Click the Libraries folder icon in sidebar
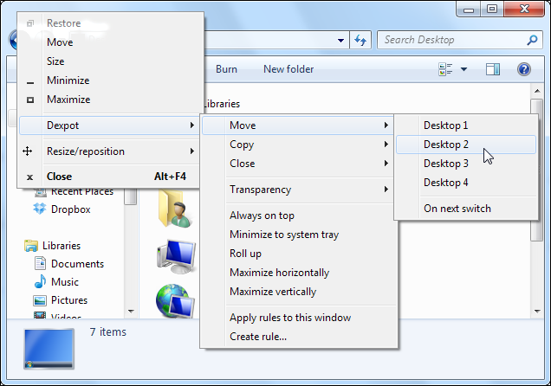551x386 pixels. point(31,246)
